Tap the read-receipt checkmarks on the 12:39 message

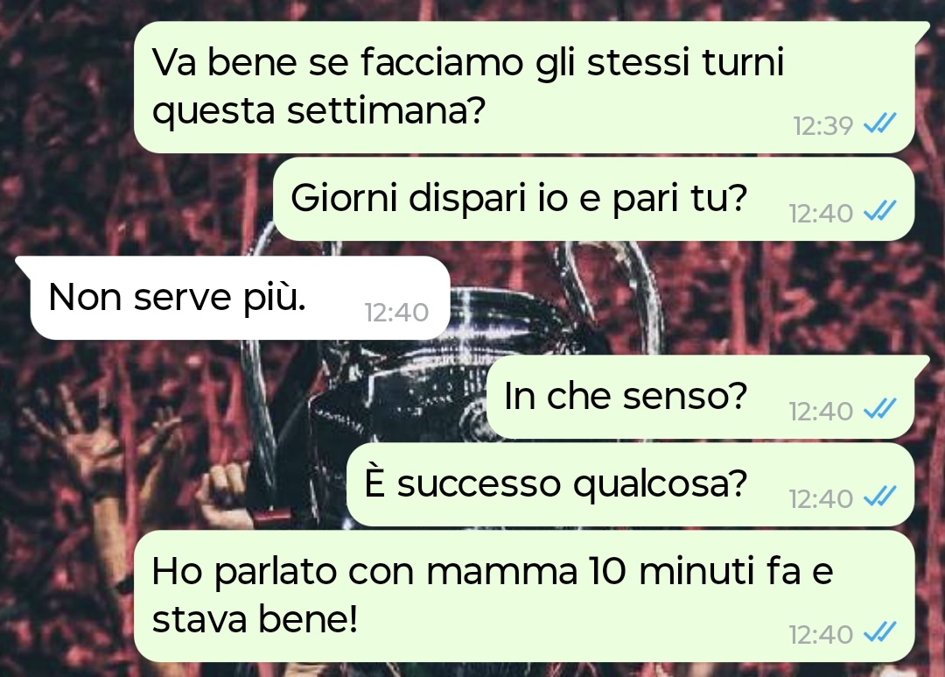[x=880, y=123]
